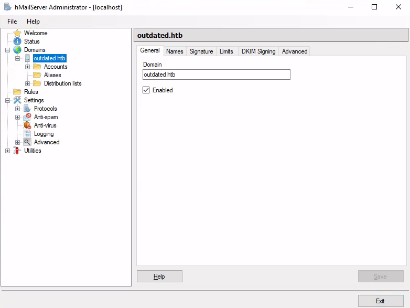Expand the Protocols node

(x=17, y=109)
